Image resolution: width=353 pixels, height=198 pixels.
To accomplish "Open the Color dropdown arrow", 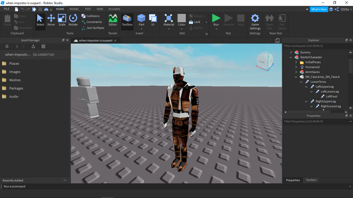I will [182, 29].
